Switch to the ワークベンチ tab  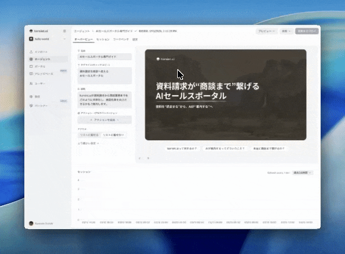(x=121, y=39)
